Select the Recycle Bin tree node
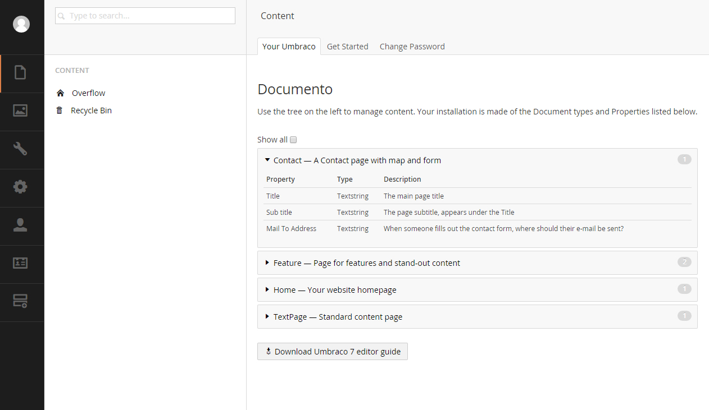 [x=91, y=110]
